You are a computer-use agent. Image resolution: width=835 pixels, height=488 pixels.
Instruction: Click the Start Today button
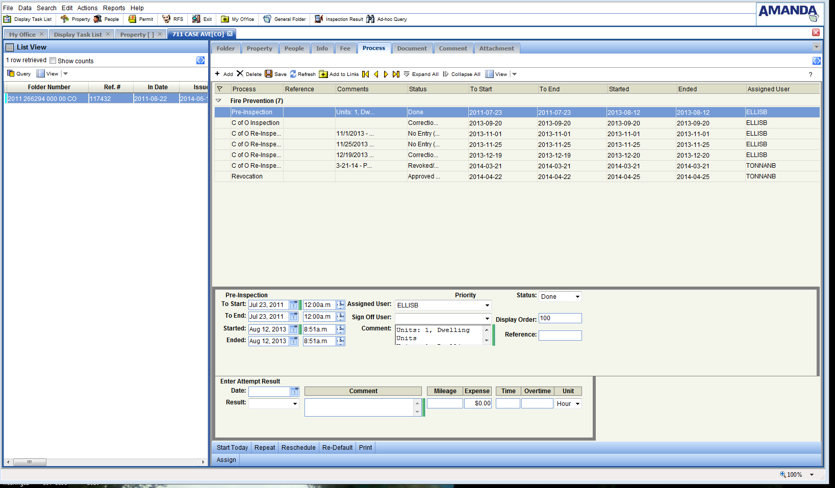232,448
